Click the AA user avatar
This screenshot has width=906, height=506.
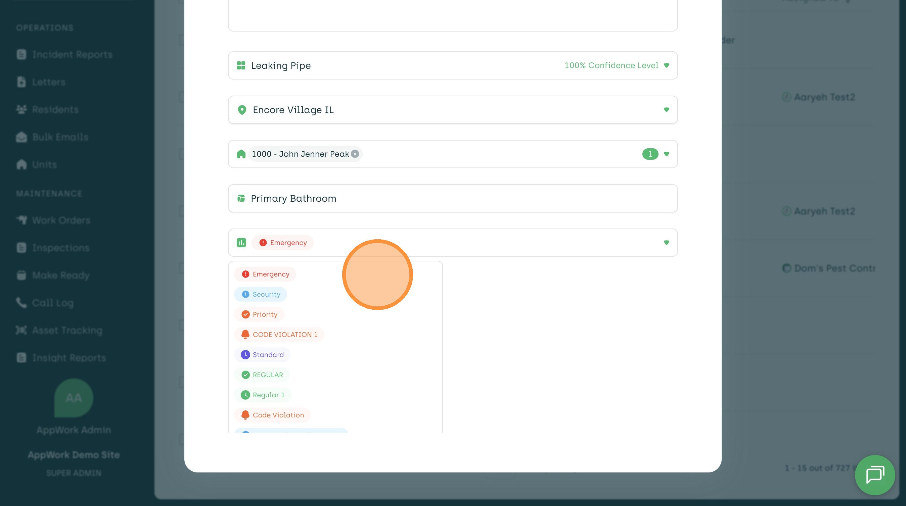pos(74,398)
